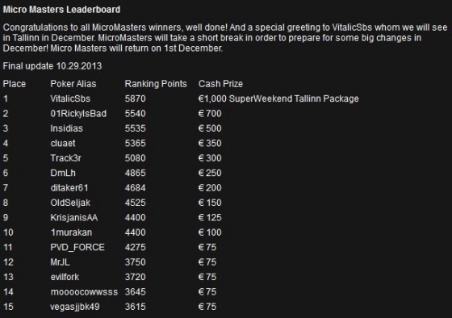Click the vegasjjbk49 alias in last row

point(75,307)
